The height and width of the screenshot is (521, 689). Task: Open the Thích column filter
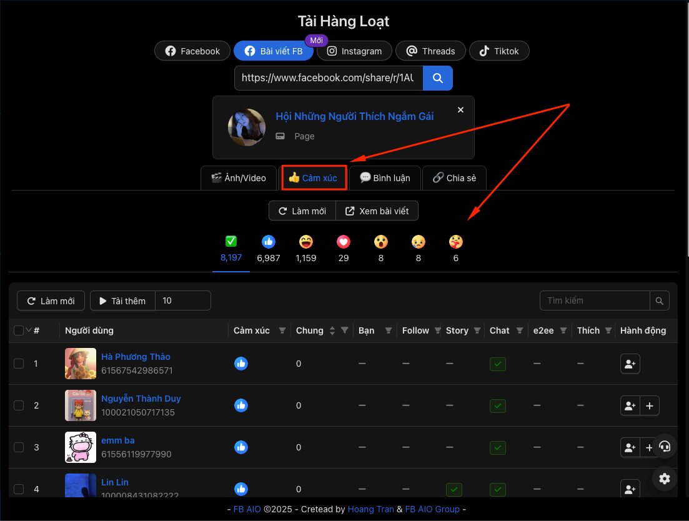608,330
